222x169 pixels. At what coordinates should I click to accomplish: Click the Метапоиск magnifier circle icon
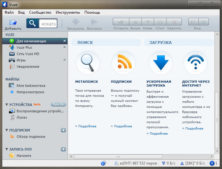(88, 63)
